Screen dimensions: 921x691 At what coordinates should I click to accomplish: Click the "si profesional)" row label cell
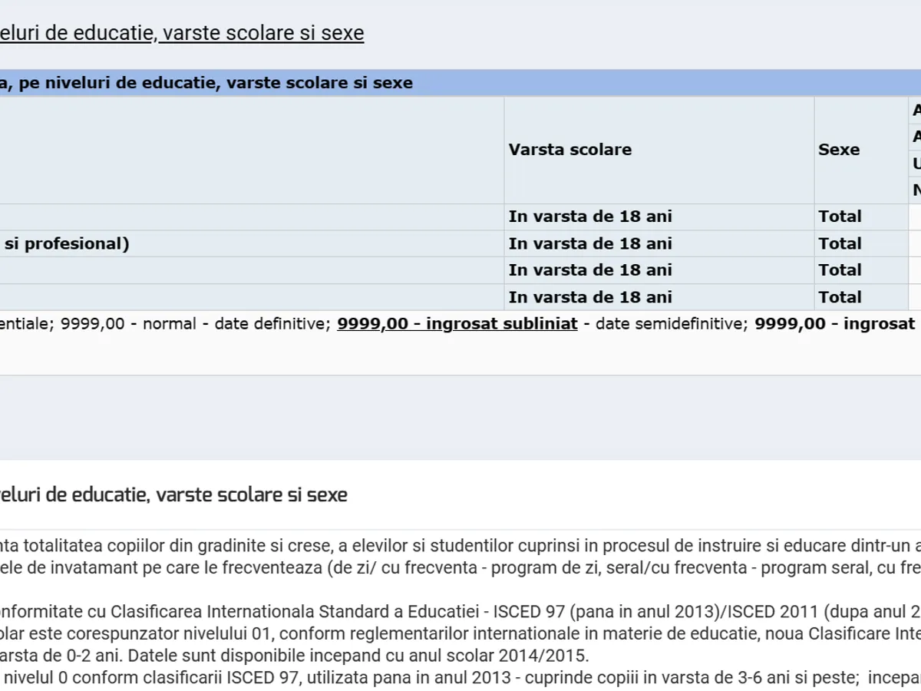click(65, 243)
